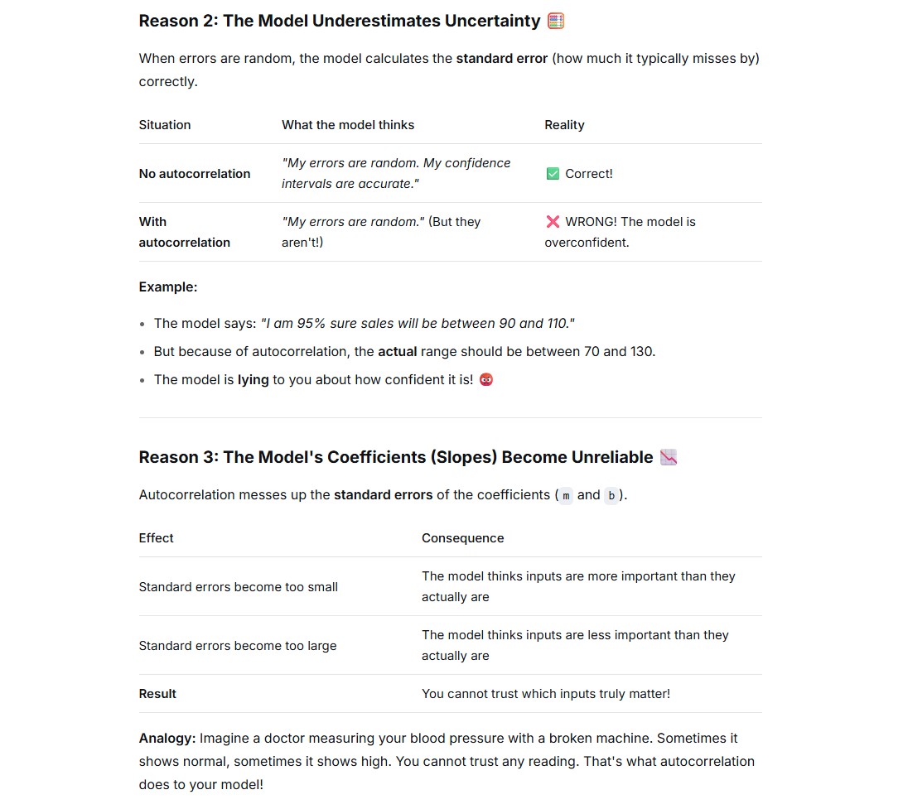Click the 'Standard errors become too large' cell
903x809 pixels.
tap(238, 646)
